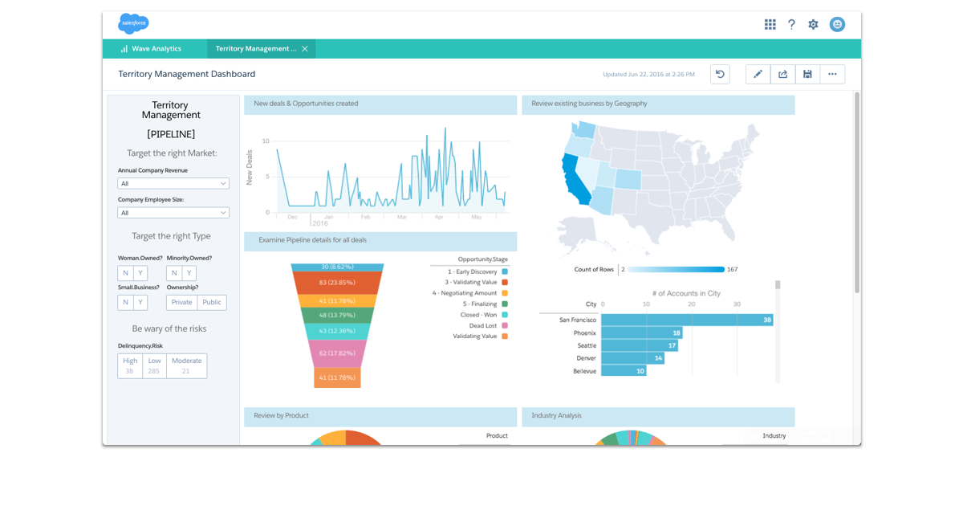Filter by Moderate delinquency risk

click(x=186, y=365)
